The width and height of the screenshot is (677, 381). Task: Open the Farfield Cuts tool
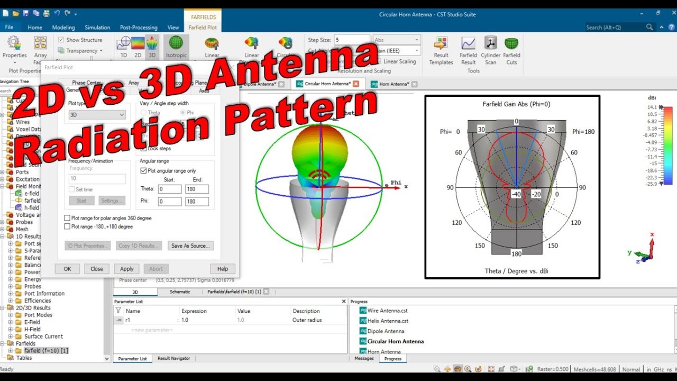coord(511,51)
